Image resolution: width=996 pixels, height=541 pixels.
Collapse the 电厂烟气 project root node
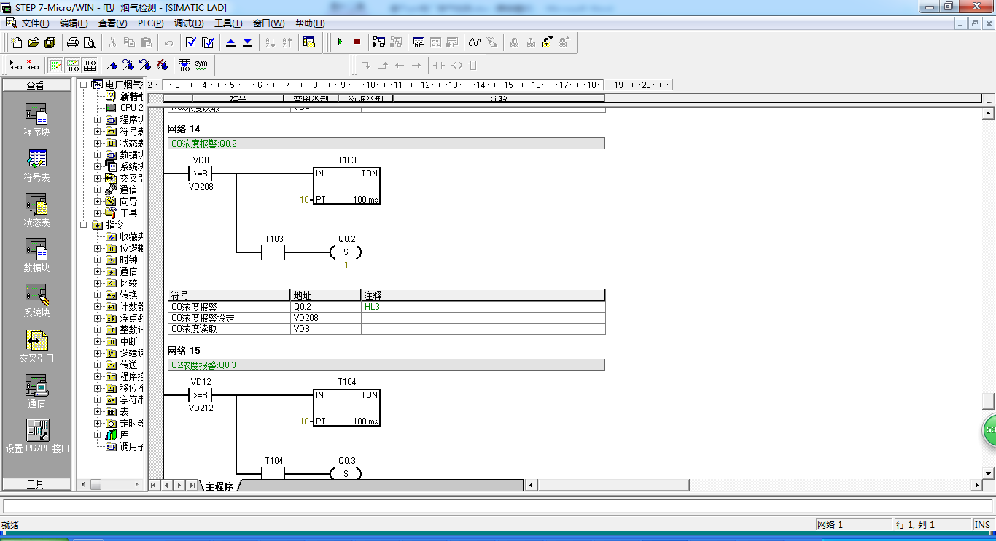tap(84, 85)
